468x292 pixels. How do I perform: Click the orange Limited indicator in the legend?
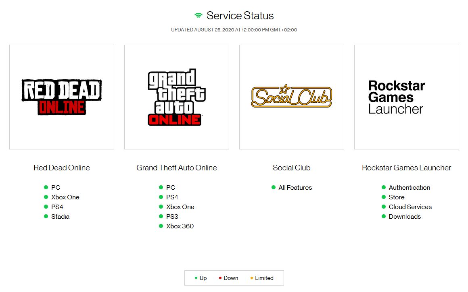point(251,278)
